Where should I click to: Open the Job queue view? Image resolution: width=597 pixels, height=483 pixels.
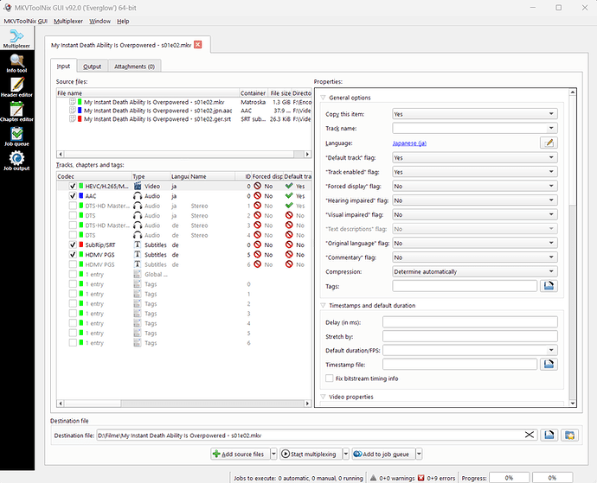coord(16,137)
